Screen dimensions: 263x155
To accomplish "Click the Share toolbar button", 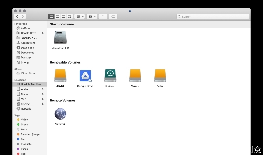I will (103, 17).
